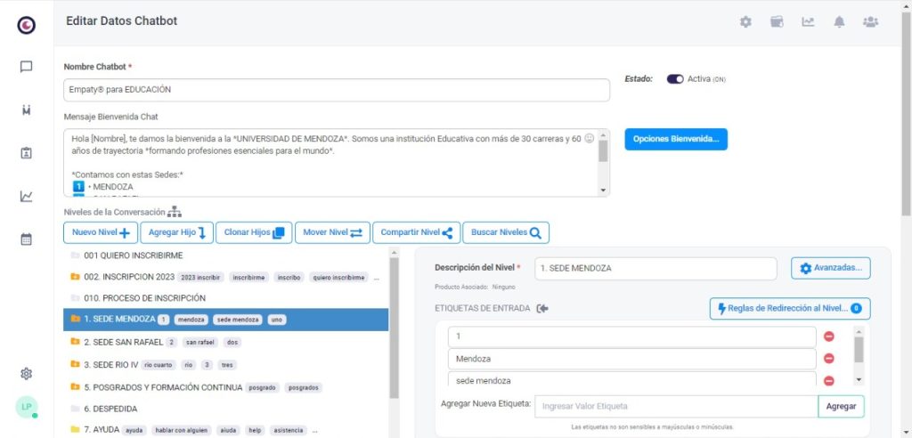Open the wallet icon in header
This screenshot has width=912, height=438.
(777, 22)
